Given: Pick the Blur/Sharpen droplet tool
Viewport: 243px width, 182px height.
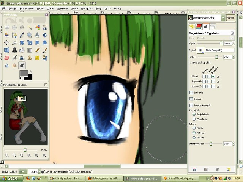Looking at the screenshot, I should 7,65.
